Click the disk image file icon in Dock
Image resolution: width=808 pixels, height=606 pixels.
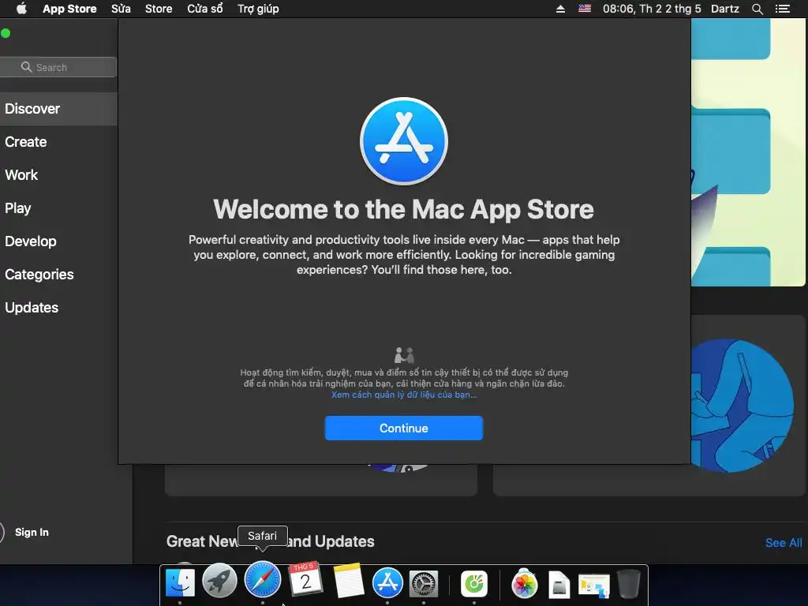click(x=559, y=585)
